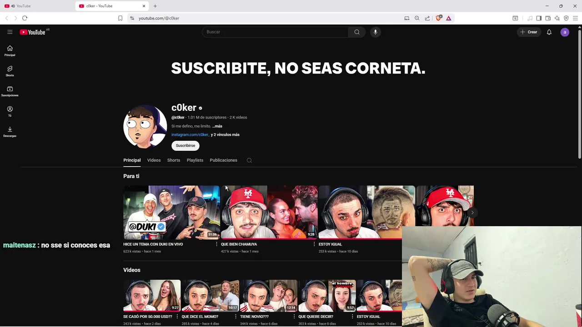Select the Videos channel tab
This screenshot has height=327, width=582.
pyautogui.click(x=154, y=160)
